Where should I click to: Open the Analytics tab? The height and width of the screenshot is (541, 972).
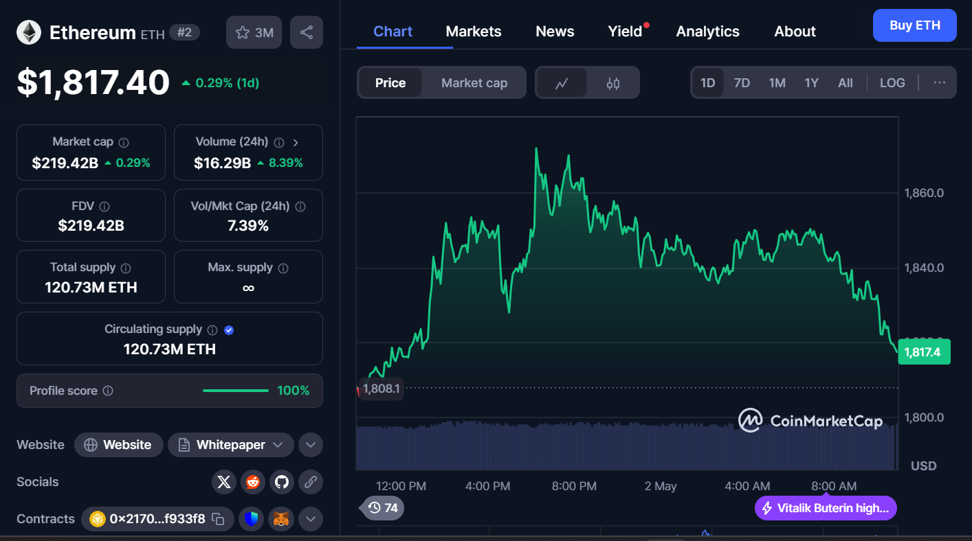point(708,32)
